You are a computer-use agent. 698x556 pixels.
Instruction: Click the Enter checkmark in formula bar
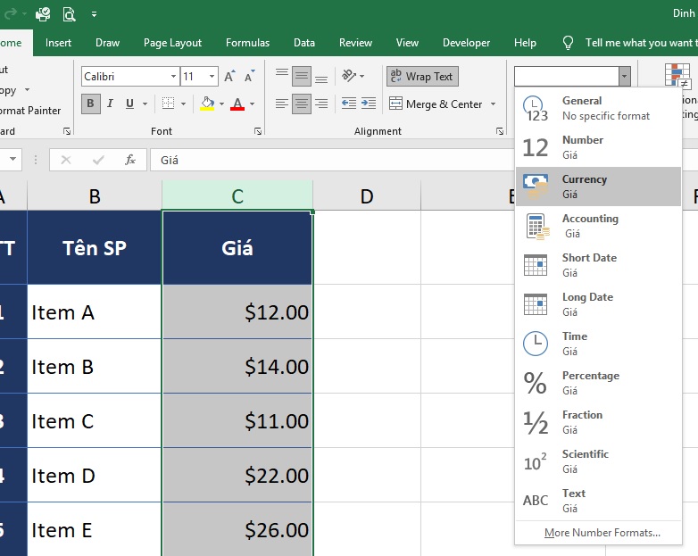pos(98,160)
